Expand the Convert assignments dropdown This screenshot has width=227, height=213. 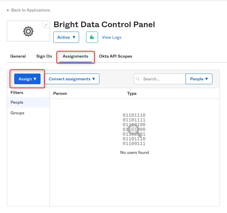coord(72,79)
